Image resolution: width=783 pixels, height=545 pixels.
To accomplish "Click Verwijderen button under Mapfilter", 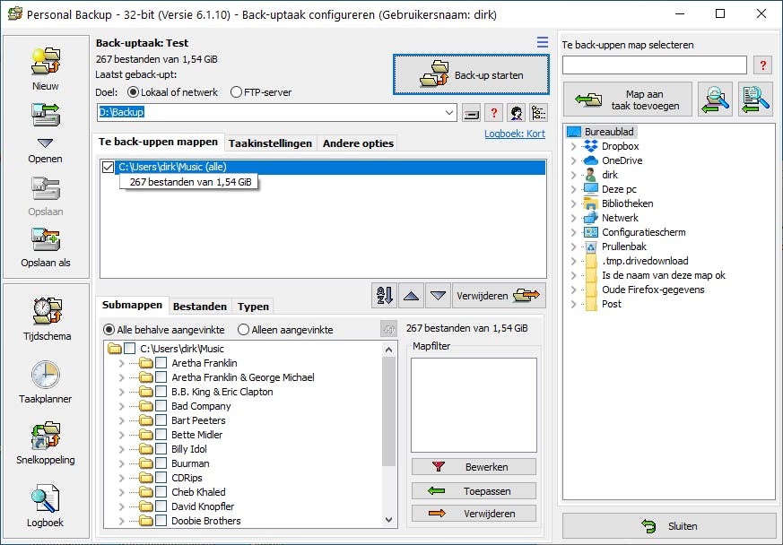I will pyautogui.click(x=474, y=514).
